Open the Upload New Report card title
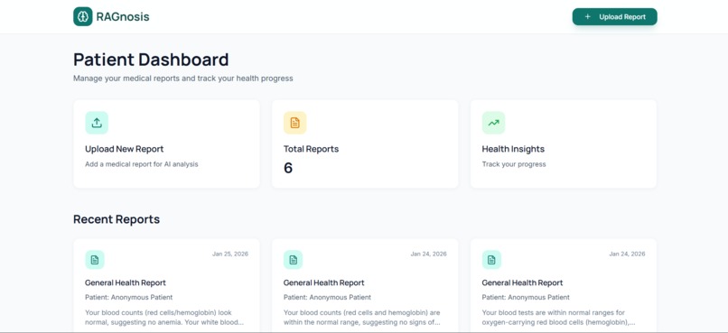The width and height of the screenshot is (728, 333). pos(124,149)
